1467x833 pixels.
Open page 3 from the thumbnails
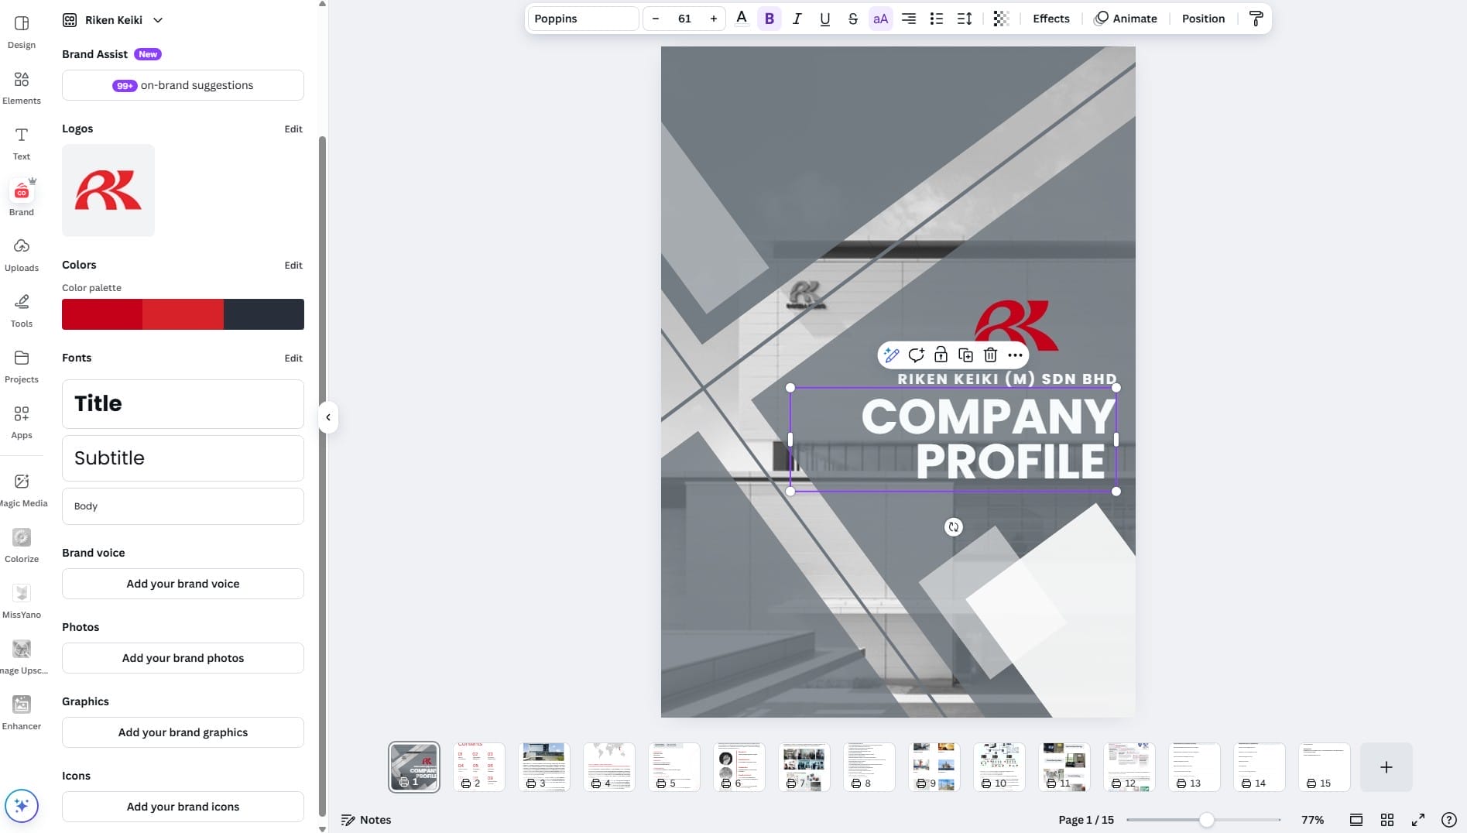pos(543,765)
